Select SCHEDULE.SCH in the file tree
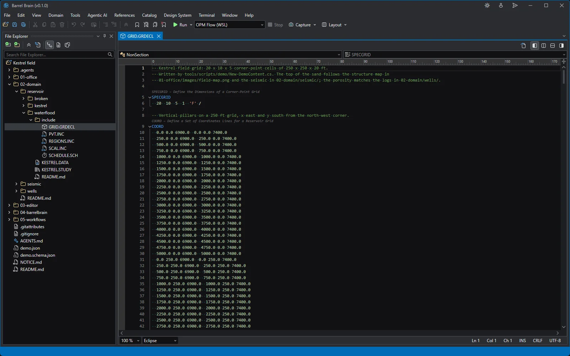570x356 pixels. 63,156
